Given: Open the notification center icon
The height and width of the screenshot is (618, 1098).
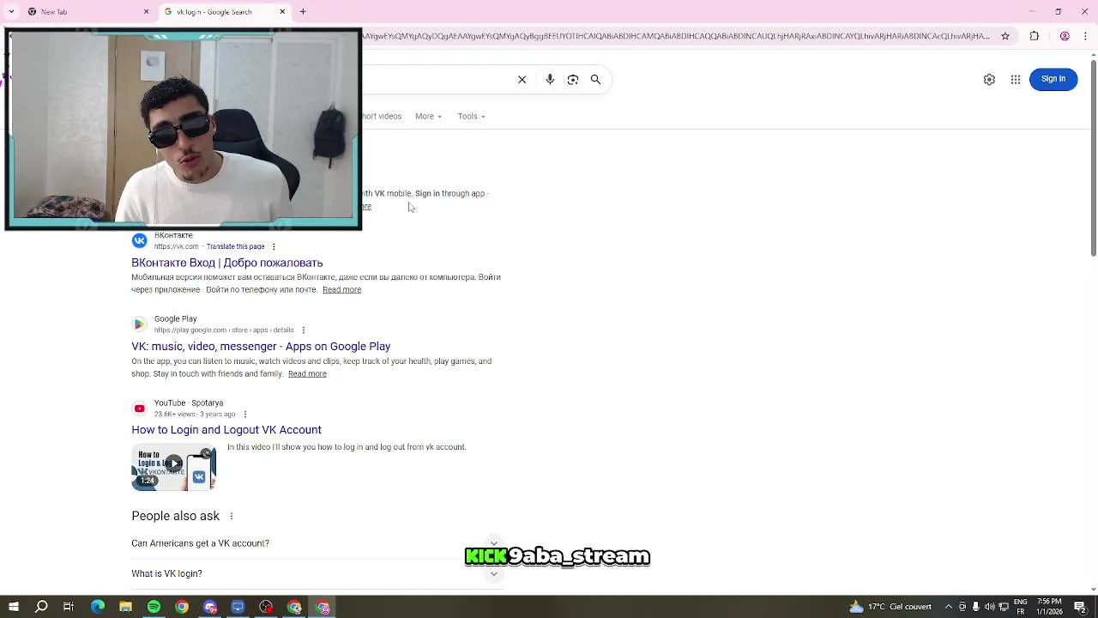Looking at the screenshot, I should coord(1081,607).
